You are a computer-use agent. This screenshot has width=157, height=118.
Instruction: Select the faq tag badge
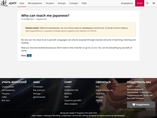click(29, 55)
